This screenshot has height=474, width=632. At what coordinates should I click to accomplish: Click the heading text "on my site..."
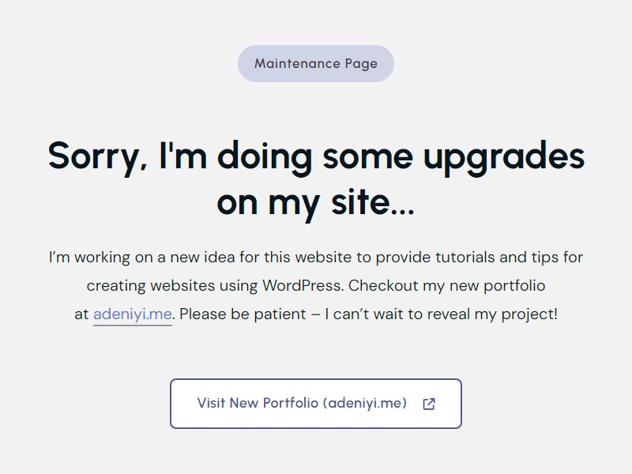pos(315,203)
